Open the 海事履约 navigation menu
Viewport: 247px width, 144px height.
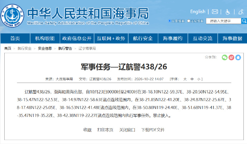173,38
